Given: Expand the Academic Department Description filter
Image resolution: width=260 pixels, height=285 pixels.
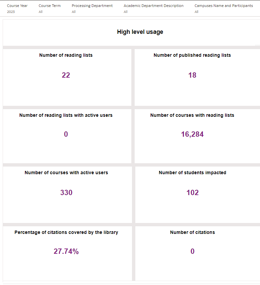Looking at the screenshot, I should 154,5.
